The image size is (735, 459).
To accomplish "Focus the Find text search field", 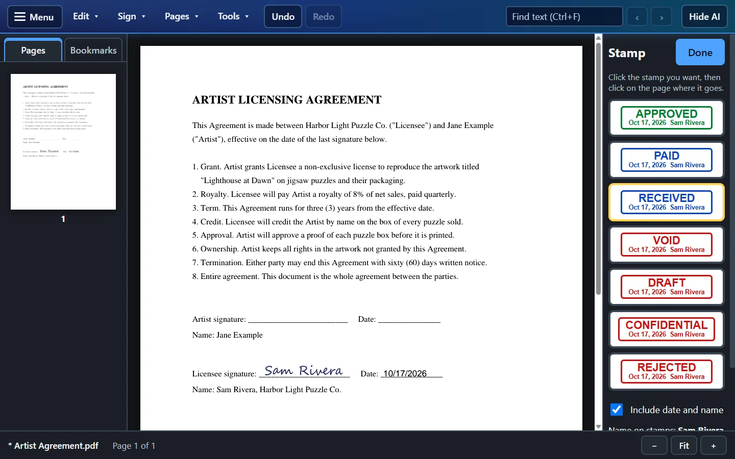I will 564,17.
